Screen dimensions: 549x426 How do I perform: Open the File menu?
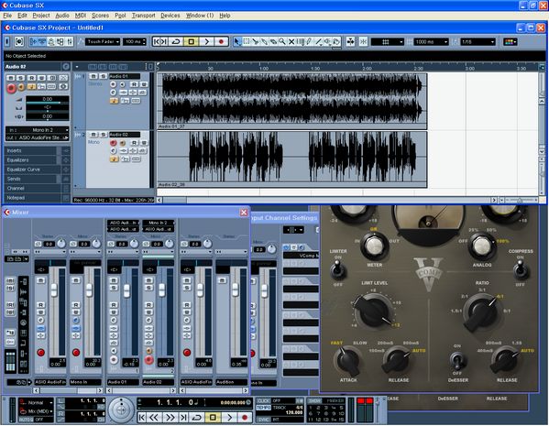pyautogui.click(x=7, y=16)
